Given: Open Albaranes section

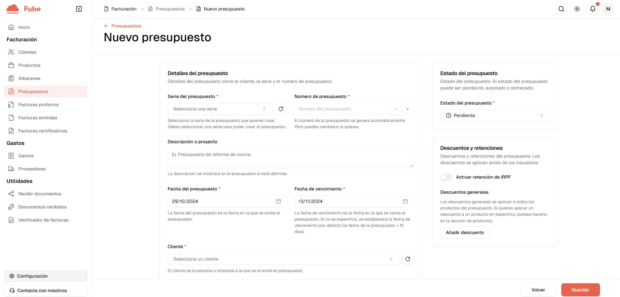Looking at the screenshot, I should tap(46, 78).
